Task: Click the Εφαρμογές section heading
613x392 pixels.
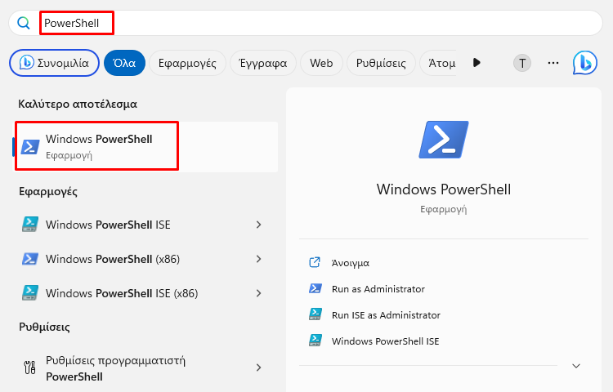Action: point(48,192)
